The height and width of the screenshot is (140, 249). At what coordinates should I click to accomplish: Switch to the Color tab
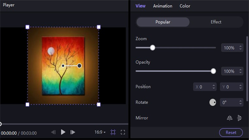[x=185, y=6]
